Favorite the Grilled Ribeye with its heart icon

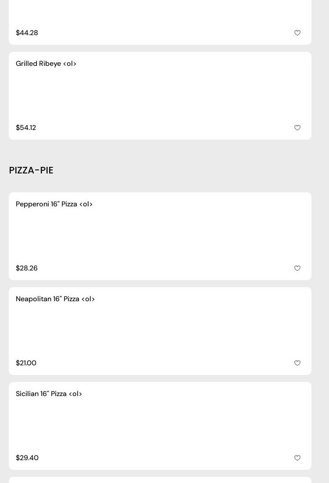(x=297, y=128)
